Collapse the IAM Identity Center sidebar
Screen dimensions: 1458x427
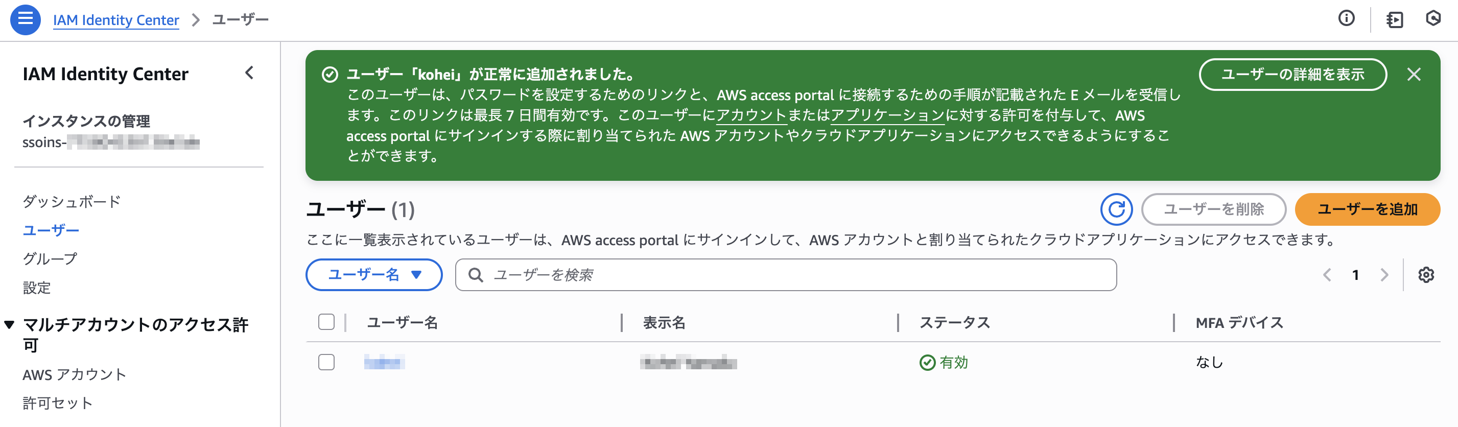click(249, 73)
